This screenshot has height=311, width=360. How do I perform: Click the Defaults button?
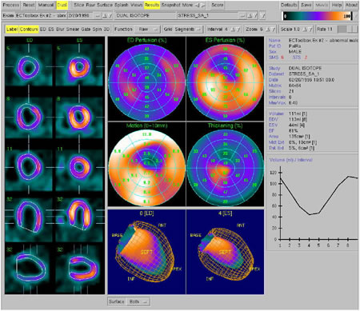coord(289,5)
